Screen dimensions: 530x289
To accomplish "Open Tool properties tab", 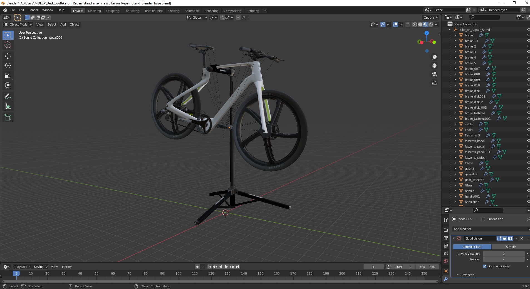I will [446, 220].
